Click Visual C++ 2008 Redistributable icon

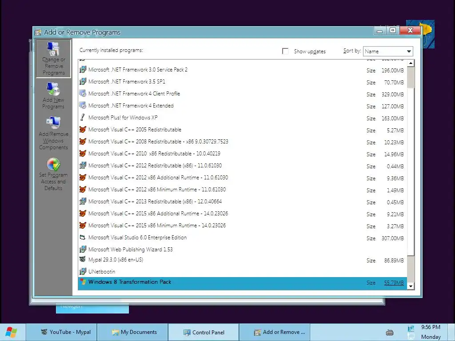(83, 142)
